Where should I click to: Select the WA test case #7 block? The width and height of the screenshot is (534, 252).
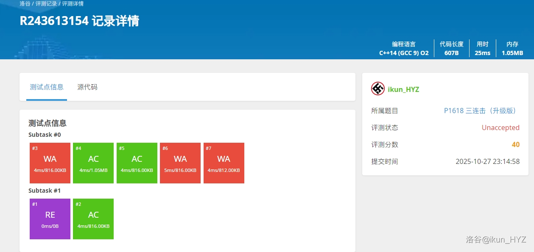click(x=224, y=163)
